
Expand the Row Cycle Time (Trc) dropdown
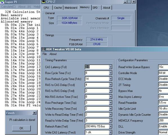pos(110,73)
